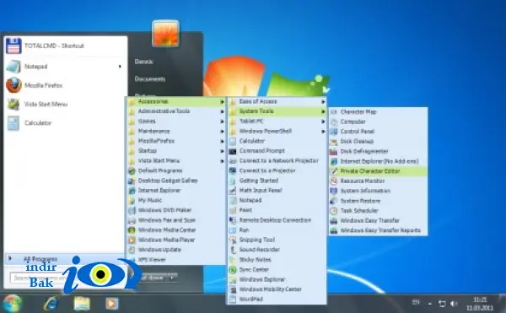Open the TOTALCMD shortcut floppy icon

click(x=13, y=46)
